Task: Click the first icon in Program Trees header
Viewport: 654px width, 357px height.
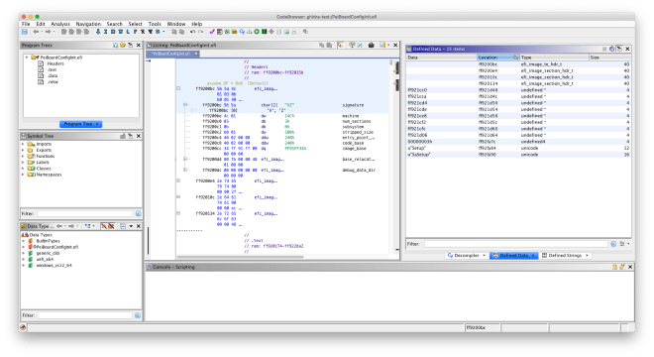Action: coord(116,45)
